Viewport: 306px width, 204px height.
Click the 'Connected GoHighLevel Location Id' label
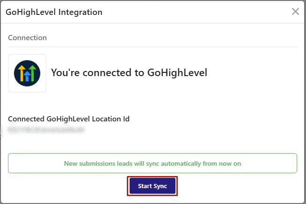click(69, 119)
